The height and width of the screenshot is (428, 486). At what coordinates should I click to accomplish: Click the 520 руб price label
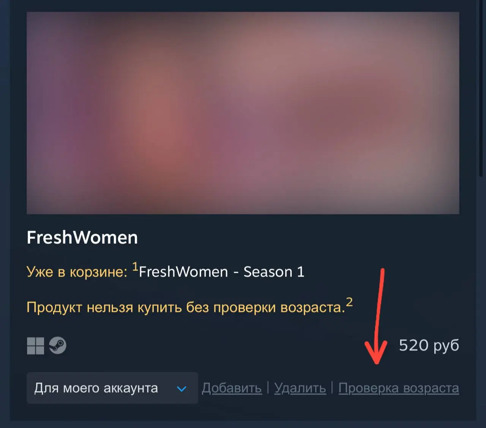[x=429, y=345]
